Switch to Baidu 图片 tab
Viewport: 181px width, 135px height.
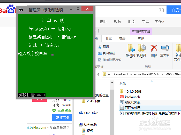coord(103,21)
